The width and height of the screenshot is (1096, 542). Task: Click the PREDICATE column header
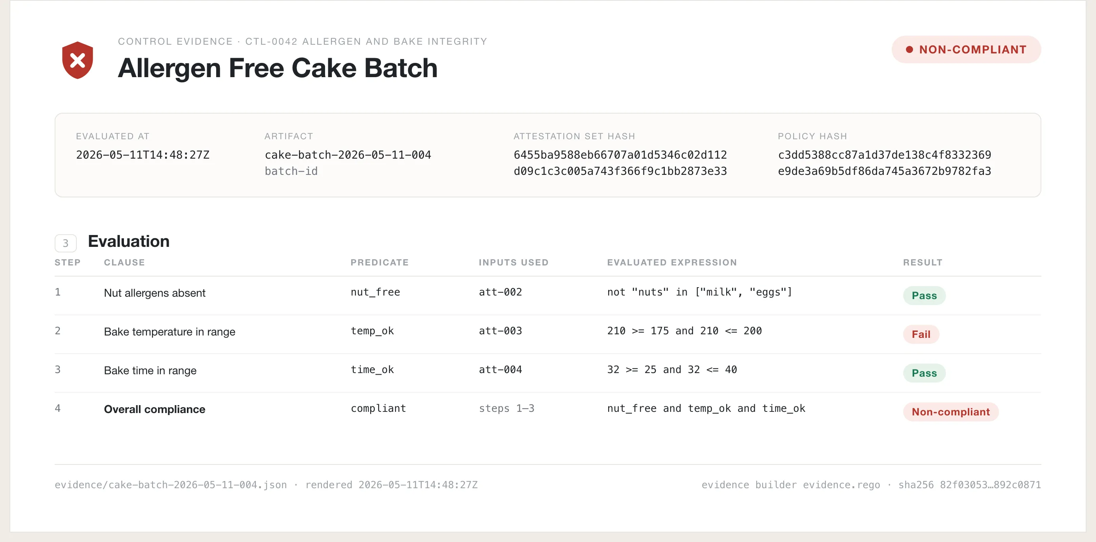tap(379, 262)
